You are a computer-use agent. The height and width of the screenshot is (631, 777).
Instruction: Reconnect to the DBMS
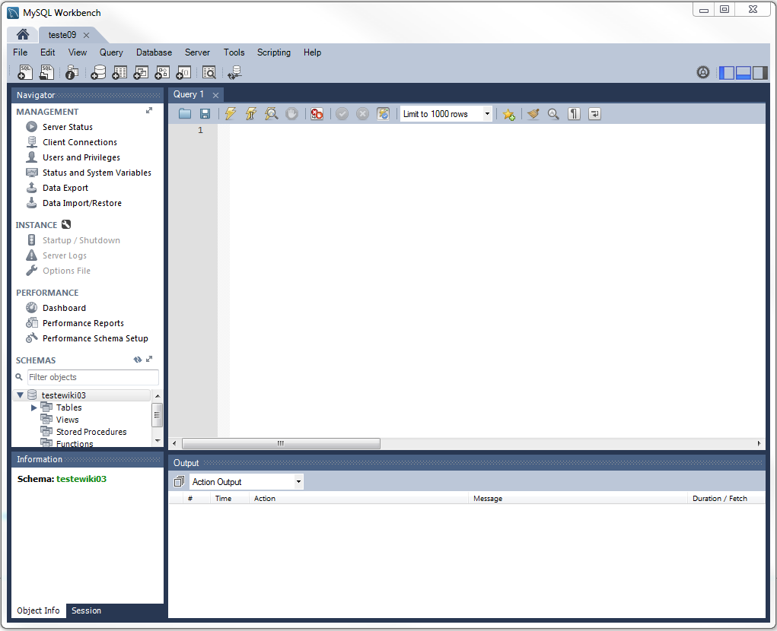point(234,71)
